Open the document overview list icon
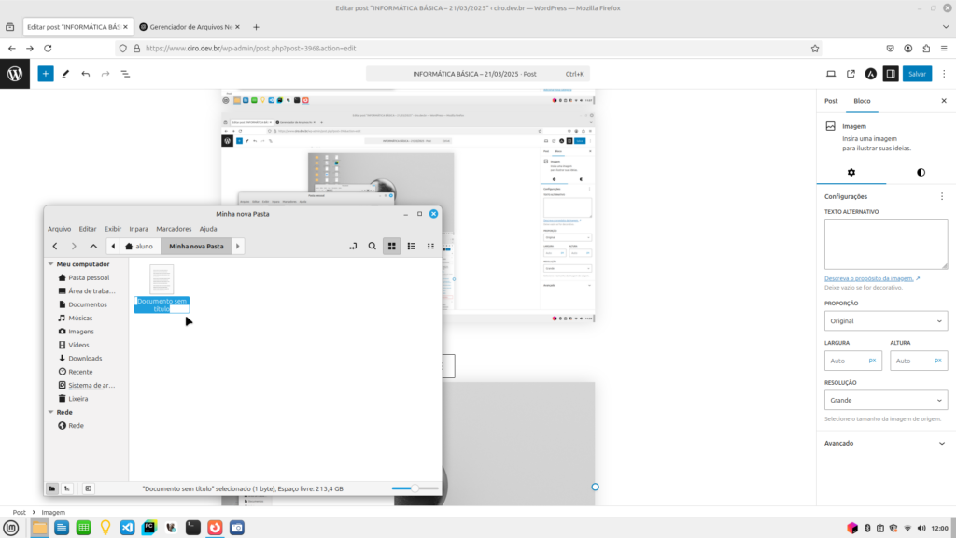This screenshot has width=956, height=538. pos(125,73)
